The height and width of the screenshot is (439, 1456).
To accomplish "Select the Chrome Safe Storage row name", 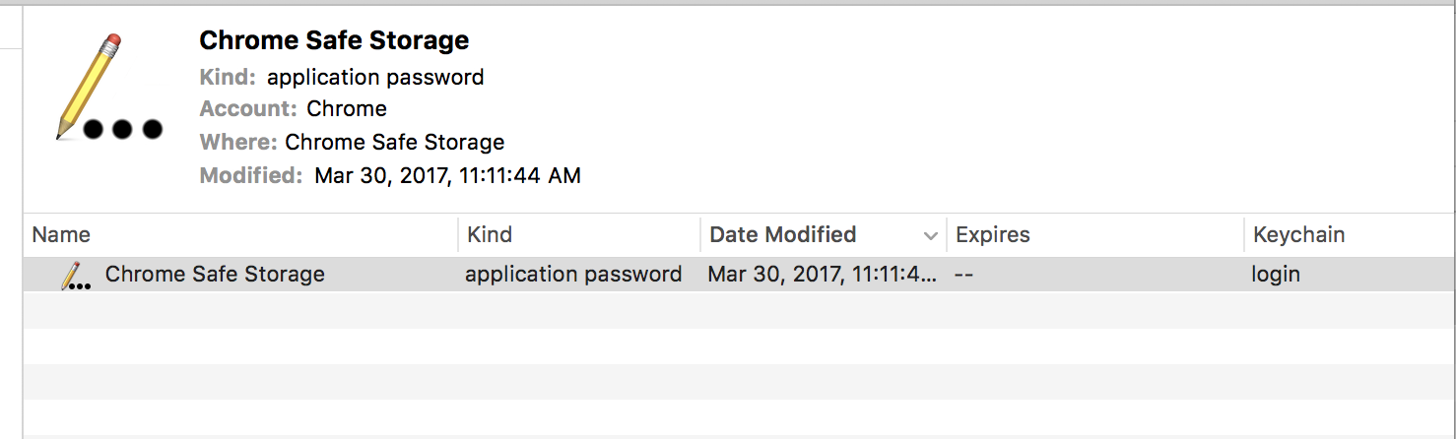I will click(215, 275).
